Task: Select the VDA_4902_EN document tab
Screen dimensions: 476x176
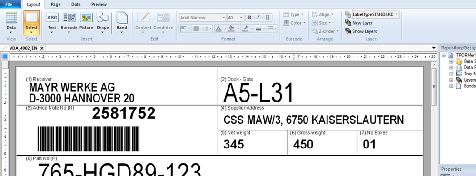Action: [x=23, y=48]
